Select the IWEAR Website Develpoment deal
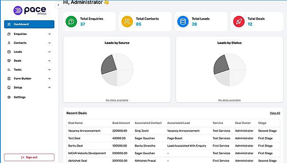 coord(87,153)
